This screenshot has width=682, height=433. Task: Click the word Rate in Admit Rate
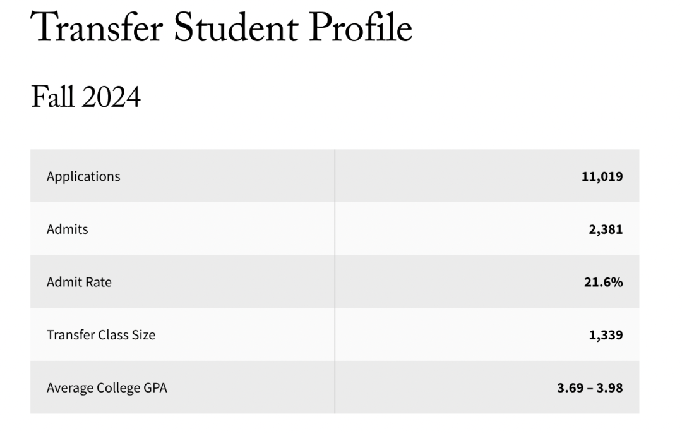[99, 282]
